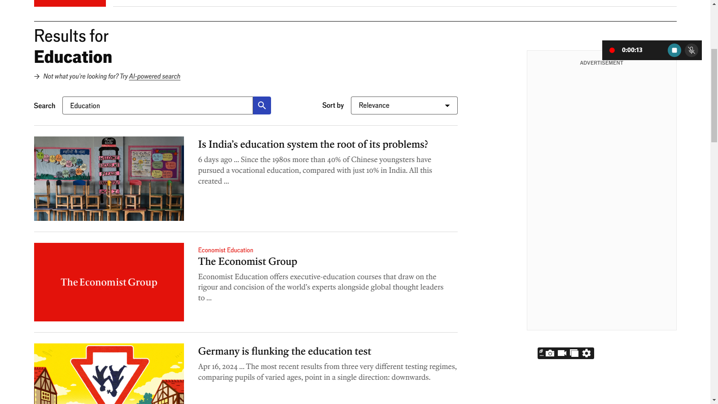
Task: Open Germany is flunking education test article
Action: tap(285, 351)
